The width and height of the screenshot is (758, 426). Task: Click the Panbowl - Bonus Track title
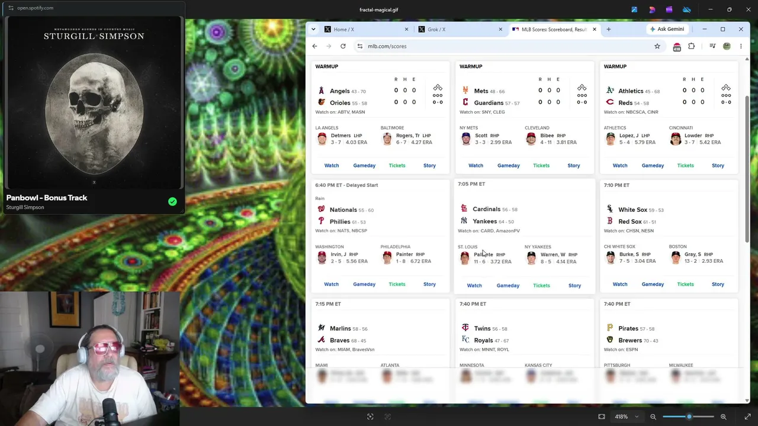pos(47,198)
